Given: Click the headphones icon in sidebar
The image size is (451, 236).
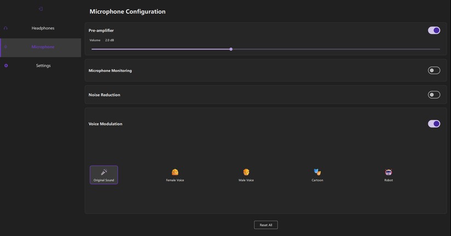Looking at the screenshot, I should point(5,28).
